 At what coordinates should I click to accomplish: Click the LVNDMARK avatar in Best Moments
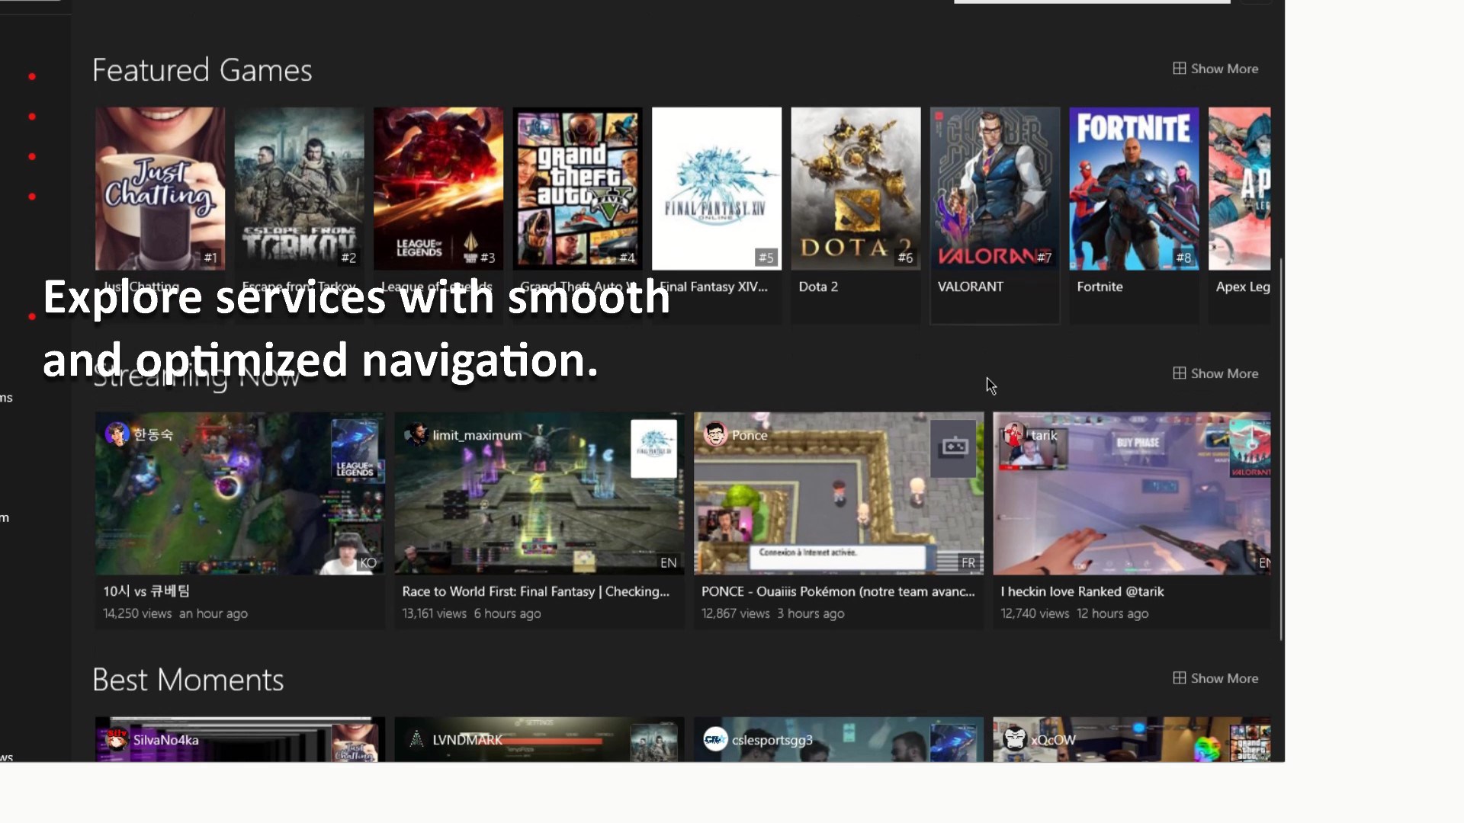coord(416,739)
